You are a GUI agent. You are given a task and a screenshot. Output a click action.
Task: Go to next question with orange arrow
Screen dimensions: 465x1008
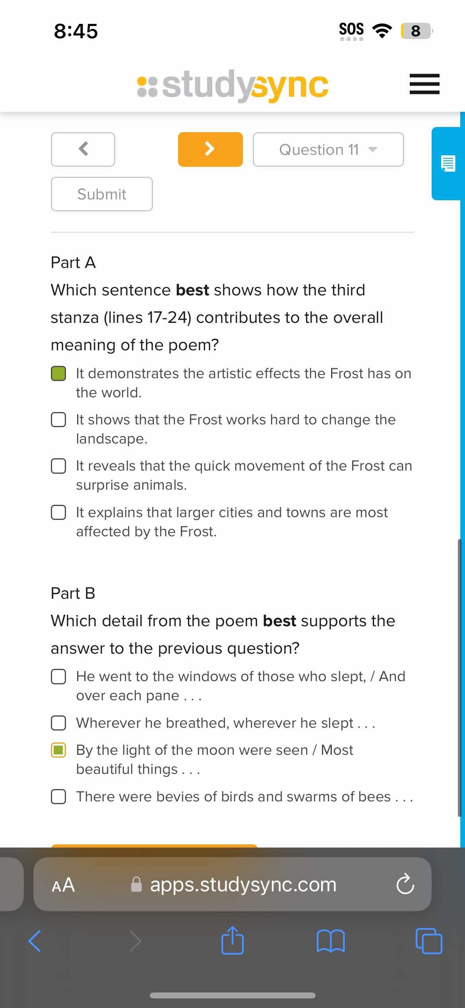pos(210,149)
